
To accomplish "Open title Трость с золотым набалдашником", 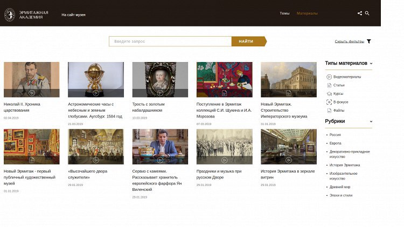I will tap(149, 107).
